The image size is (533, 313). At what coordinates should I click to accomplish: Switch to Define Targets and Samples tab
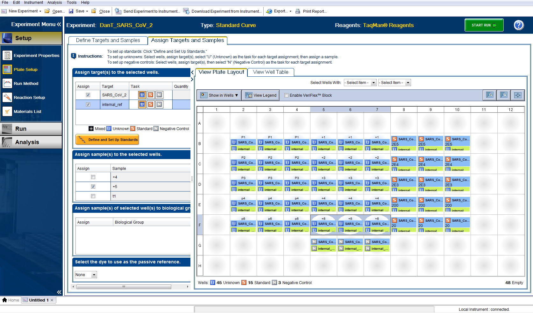coord(108,40)
